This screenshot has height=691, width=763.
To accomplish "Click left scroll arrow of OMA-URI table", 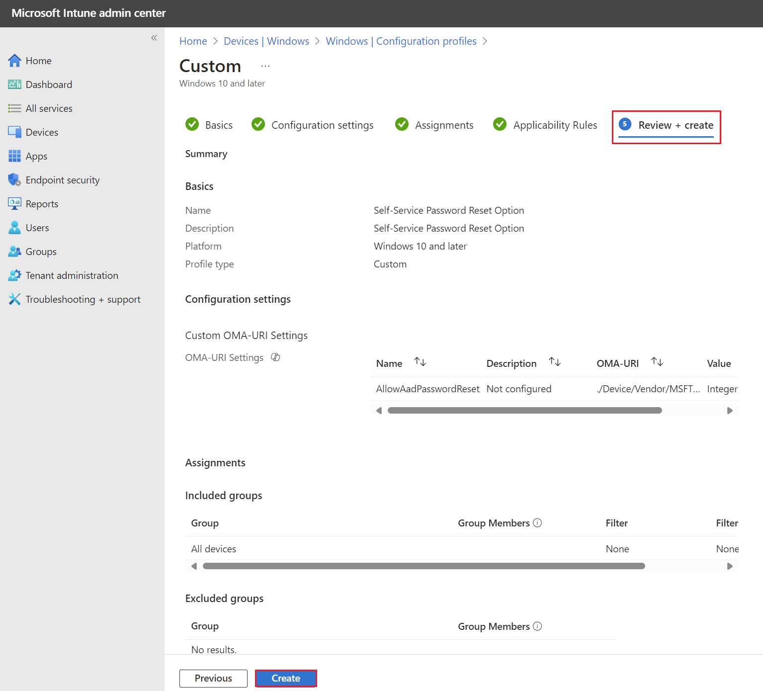I will [379, 411].
